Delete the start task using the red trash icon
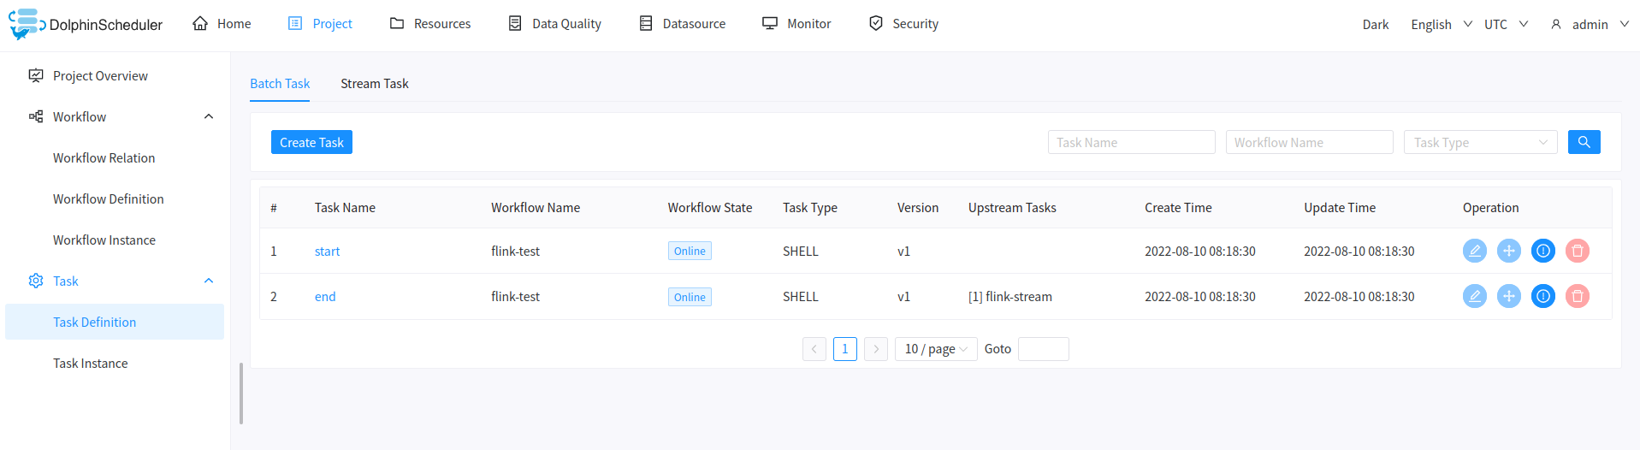Screen dimensions: 1640x450 [1577, 251]
